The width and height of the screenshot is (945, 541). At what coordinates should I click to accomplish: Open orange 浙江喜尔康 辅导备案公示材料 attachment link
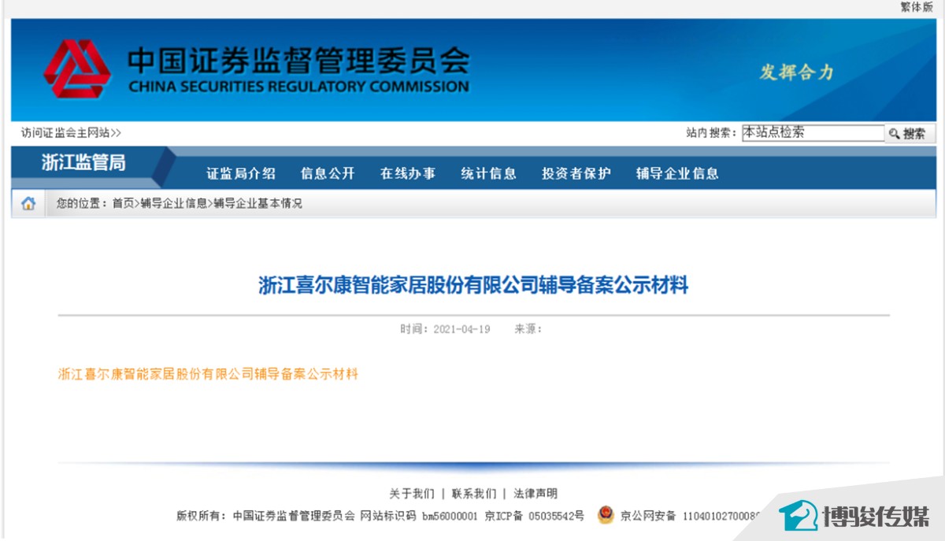coord(209,374)
